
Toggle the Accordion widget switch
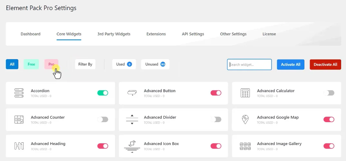[103, 93]
